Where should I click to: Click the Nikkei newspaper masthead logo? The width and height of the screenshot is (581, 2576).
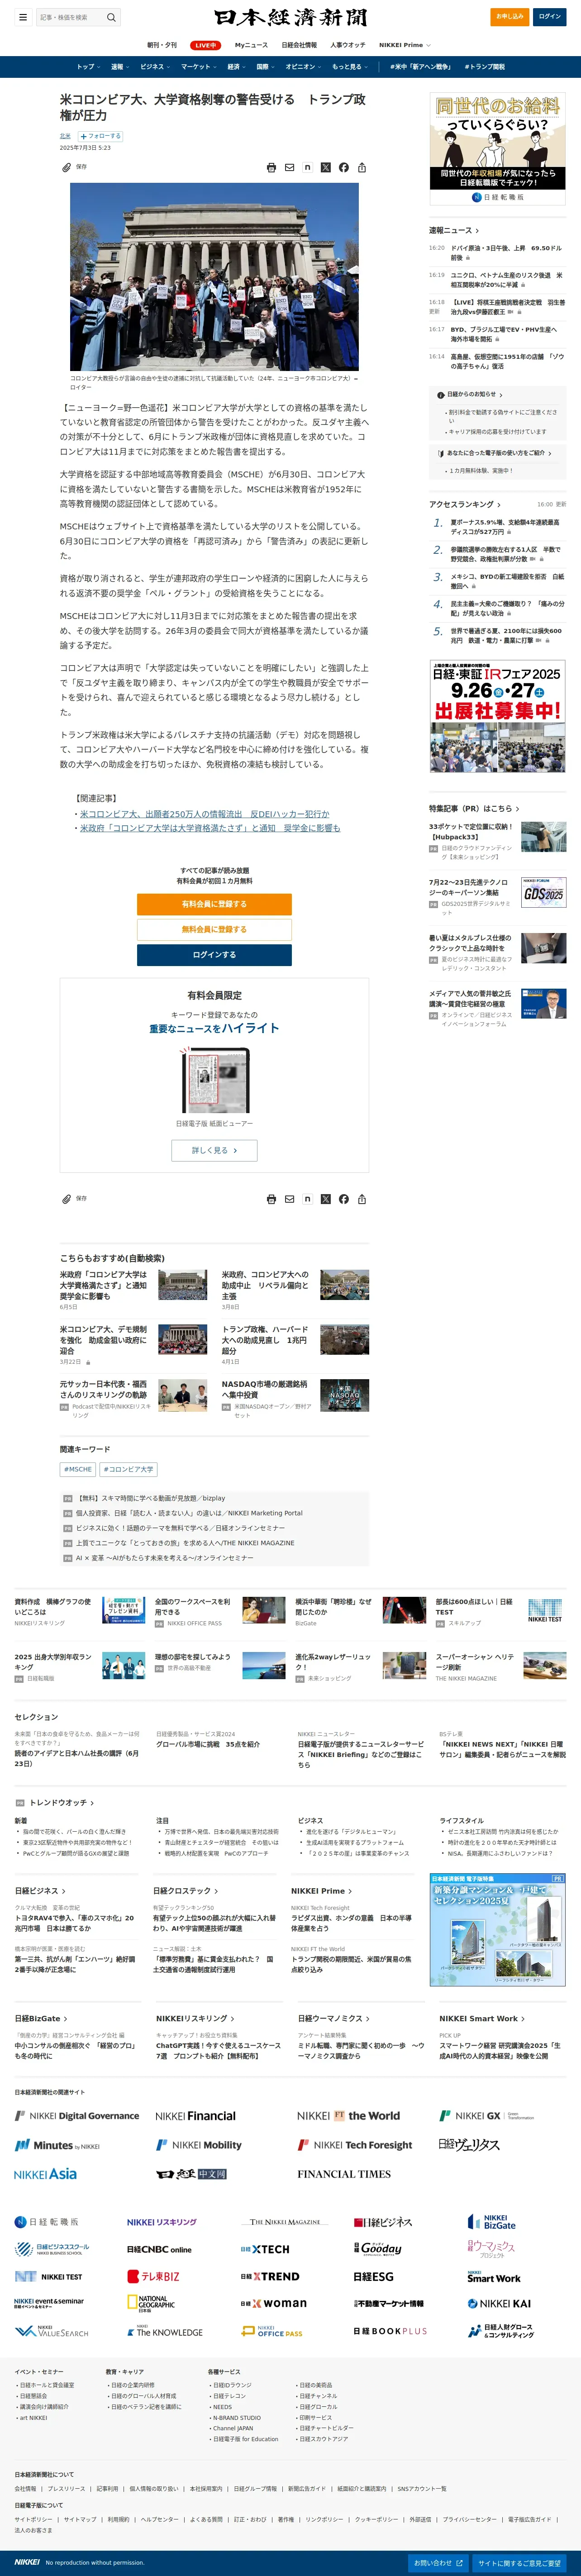coord(290,17)
